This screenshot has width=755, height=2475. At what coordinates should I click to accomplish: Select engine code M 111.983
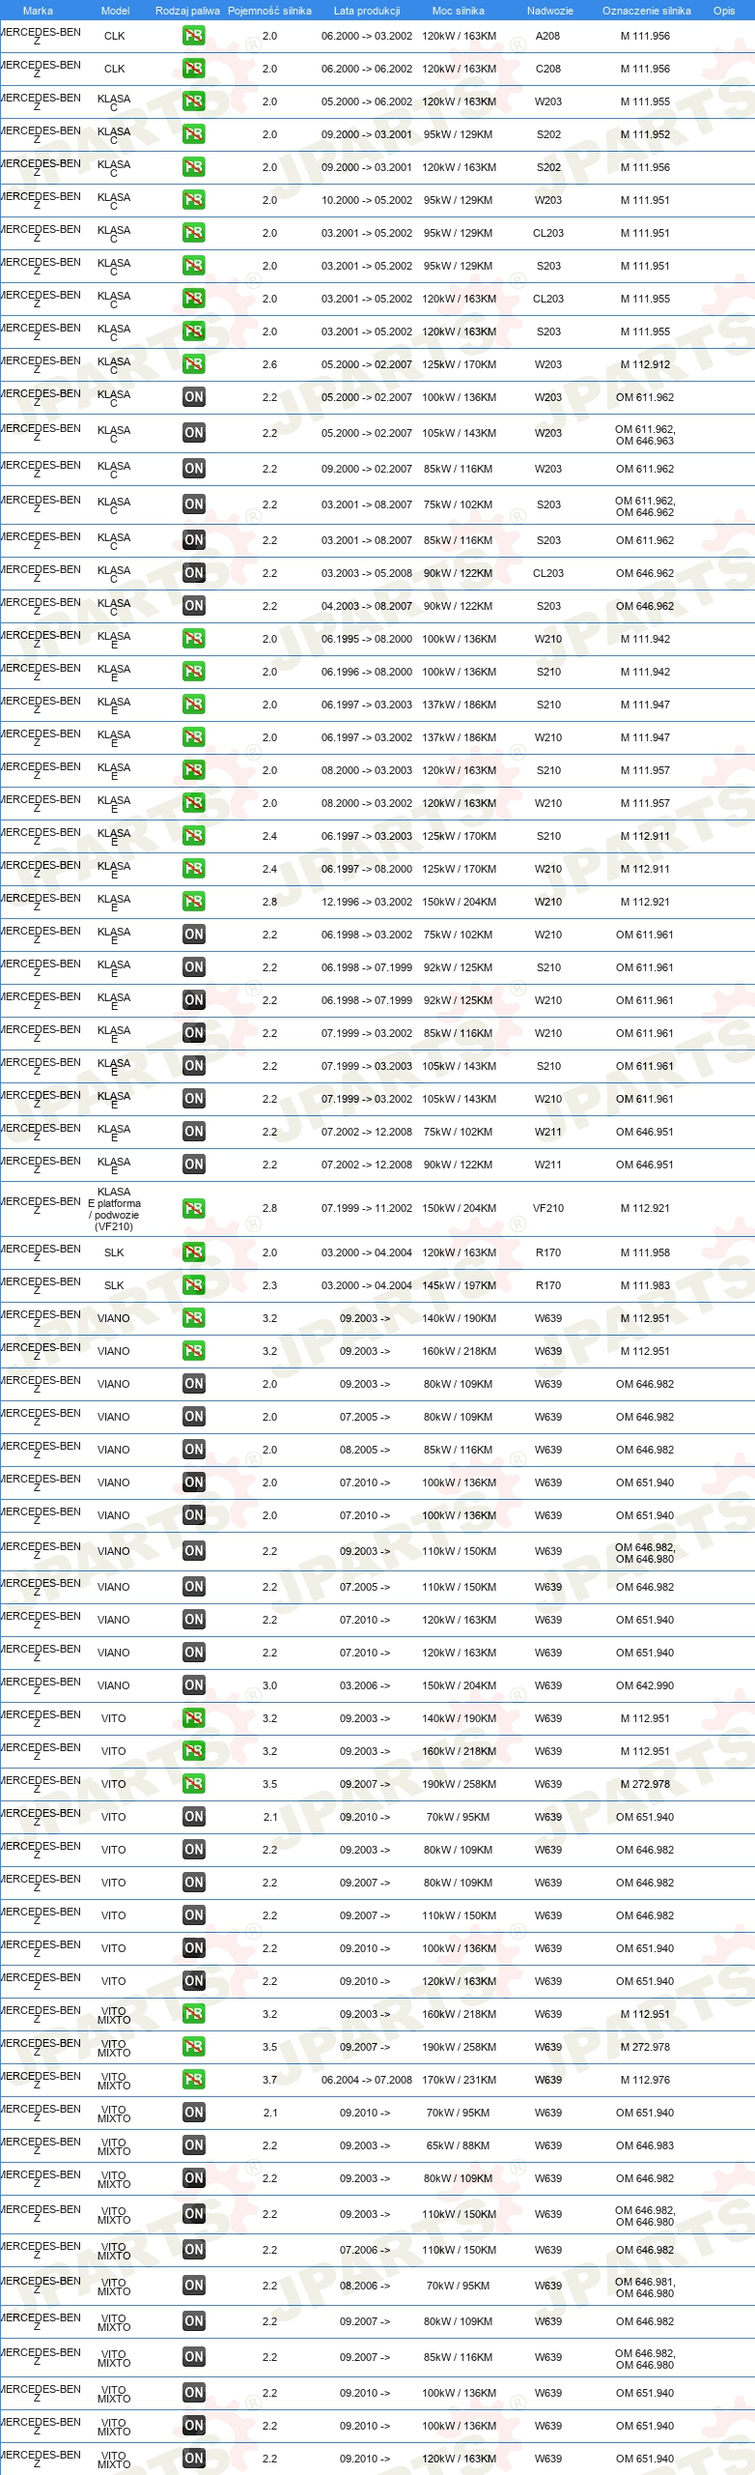(645, 1285)
